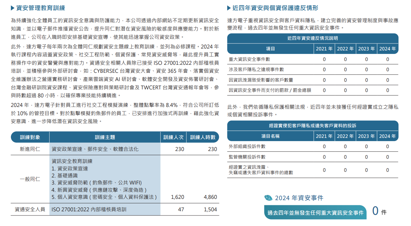Select the 近四年資安違反情形說明 table title bar
The height and width of the screenshot is (226, 411).
[x=313, y=38]
